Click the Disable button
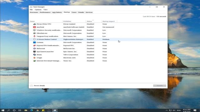This screenshot has width=200, height=112. [x=160, y=86]
